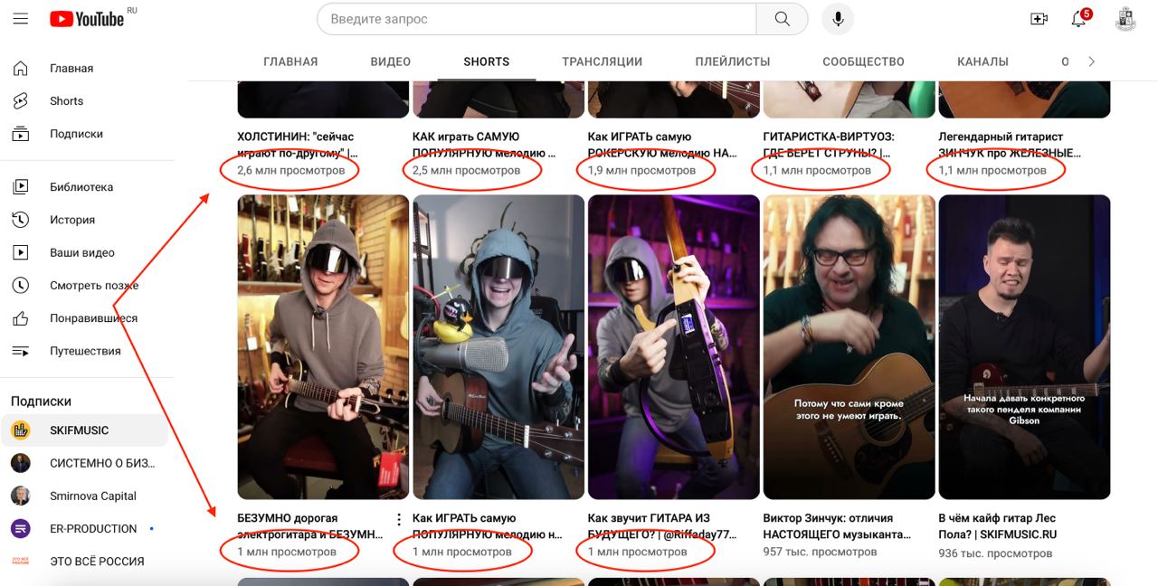Open title Как ИГРАТЬ самую РОКЕРСКУЮ мелодию

tap(662, 145)
